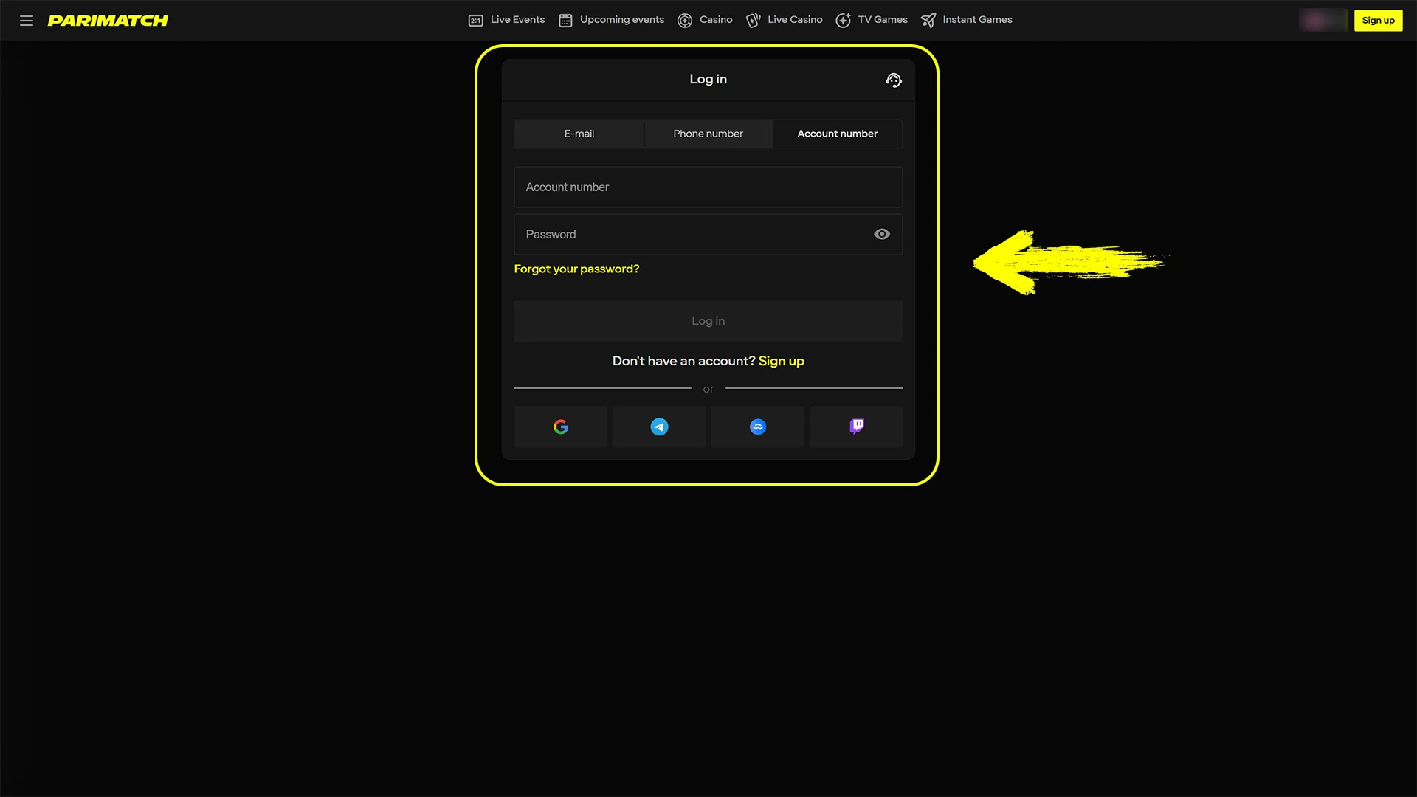Viewport: 1417px width, 797px height.
Task: Click the Instant Games paper plane icon
Action: tap(928, 20)
